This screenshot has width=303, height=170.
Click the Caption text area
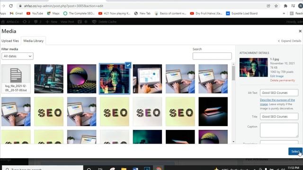[279, 130]
